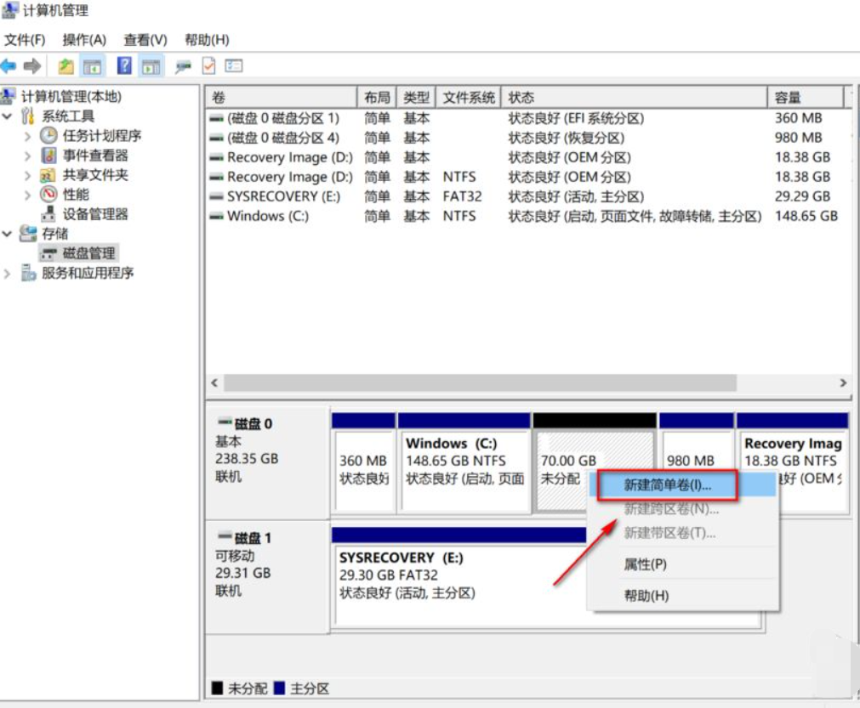Viewport: 860px width, 708px height.
Task: Toggle the action pane visibility toolbar icon
Action: tap(149, 65)
